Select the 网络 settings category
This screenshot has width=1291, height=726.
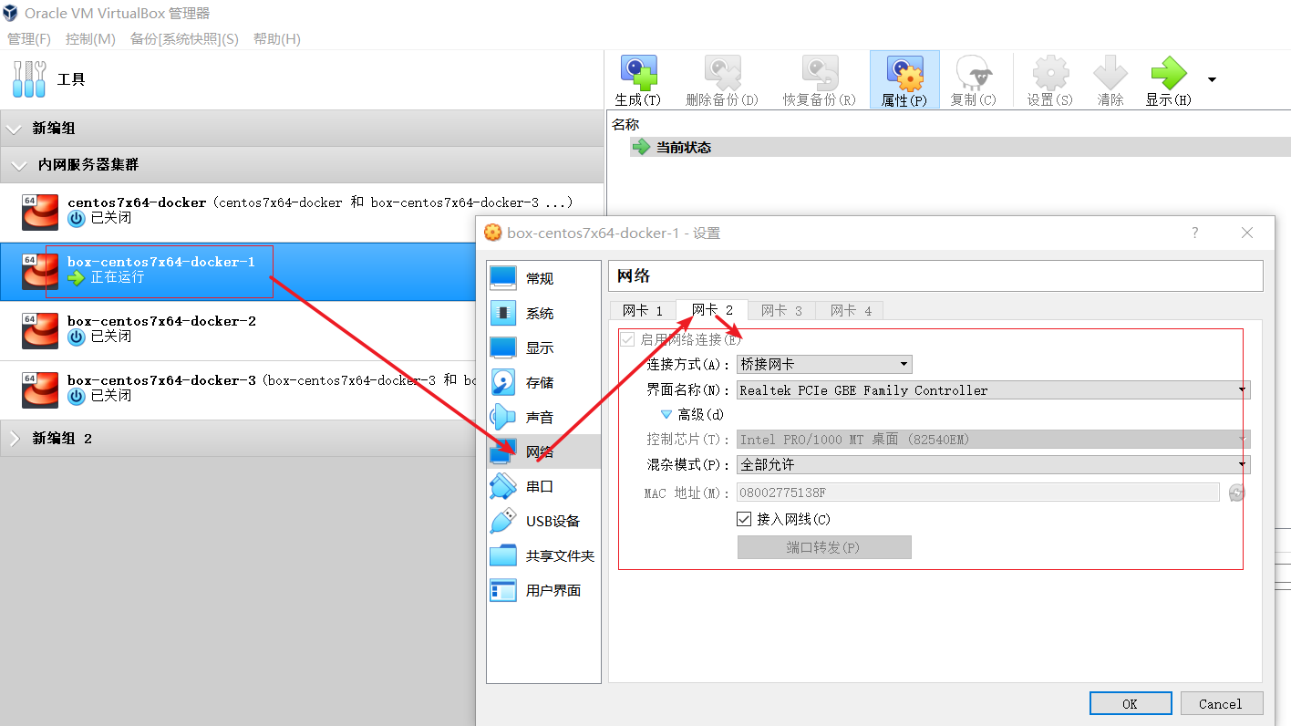(x=543, y=451)
